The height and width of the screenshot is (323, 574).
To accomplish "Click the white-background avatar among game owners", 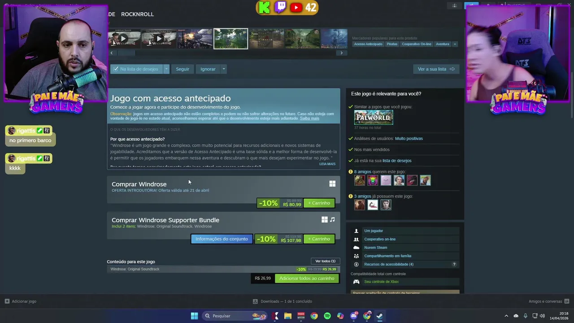I will (373, 205).
